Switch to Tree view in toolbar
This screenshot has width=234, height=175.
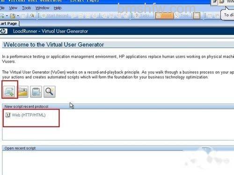coord(182,15)
